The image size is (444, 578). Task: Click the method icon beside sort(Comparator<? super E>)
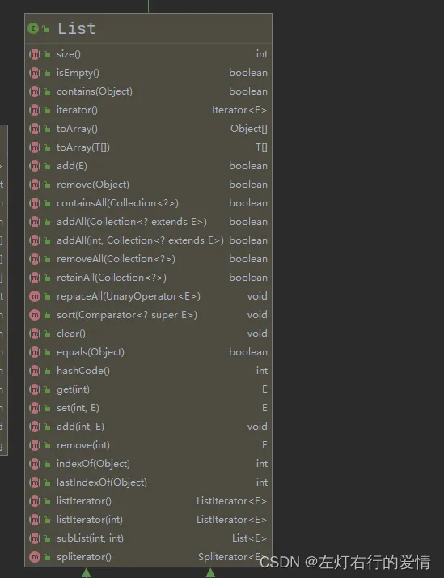click(35, 315)
